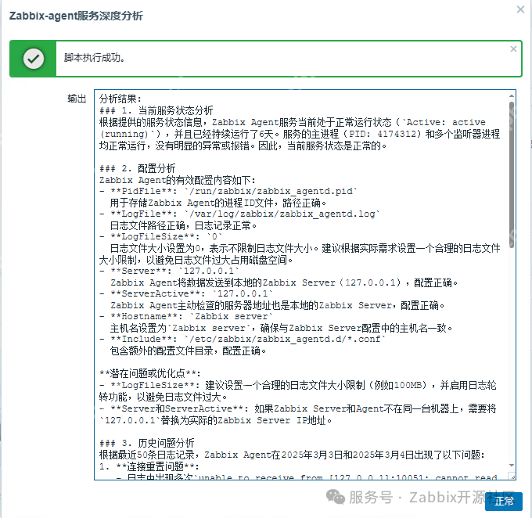
Task: Close the Zabbix-agent analysis dialog
Action: click(x=520, y=9)
